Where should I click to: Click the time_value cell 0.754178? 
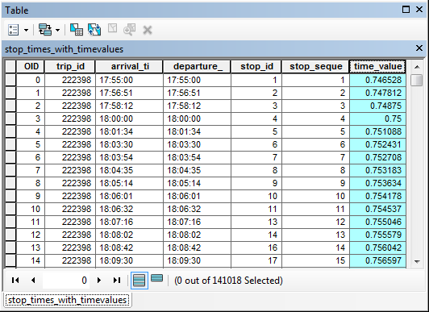(x=377, y=196)
